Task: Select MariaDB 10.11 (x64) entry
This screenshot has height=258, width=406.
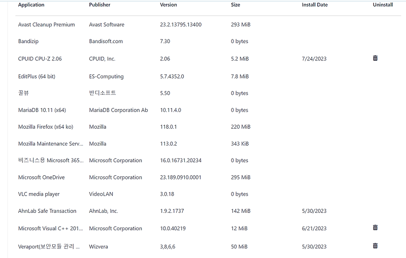Action: click(42, 110)
